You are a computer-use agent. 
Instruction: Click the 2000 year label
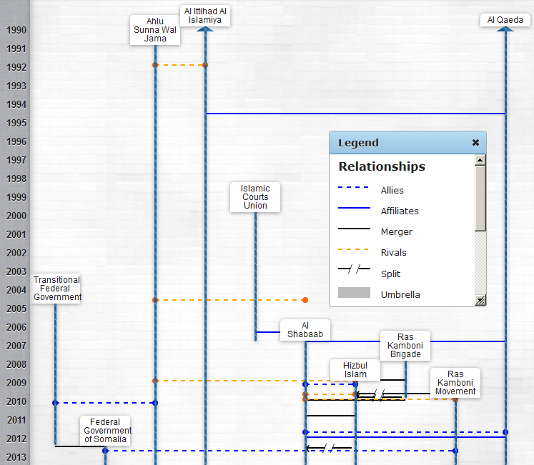(16, 216)
